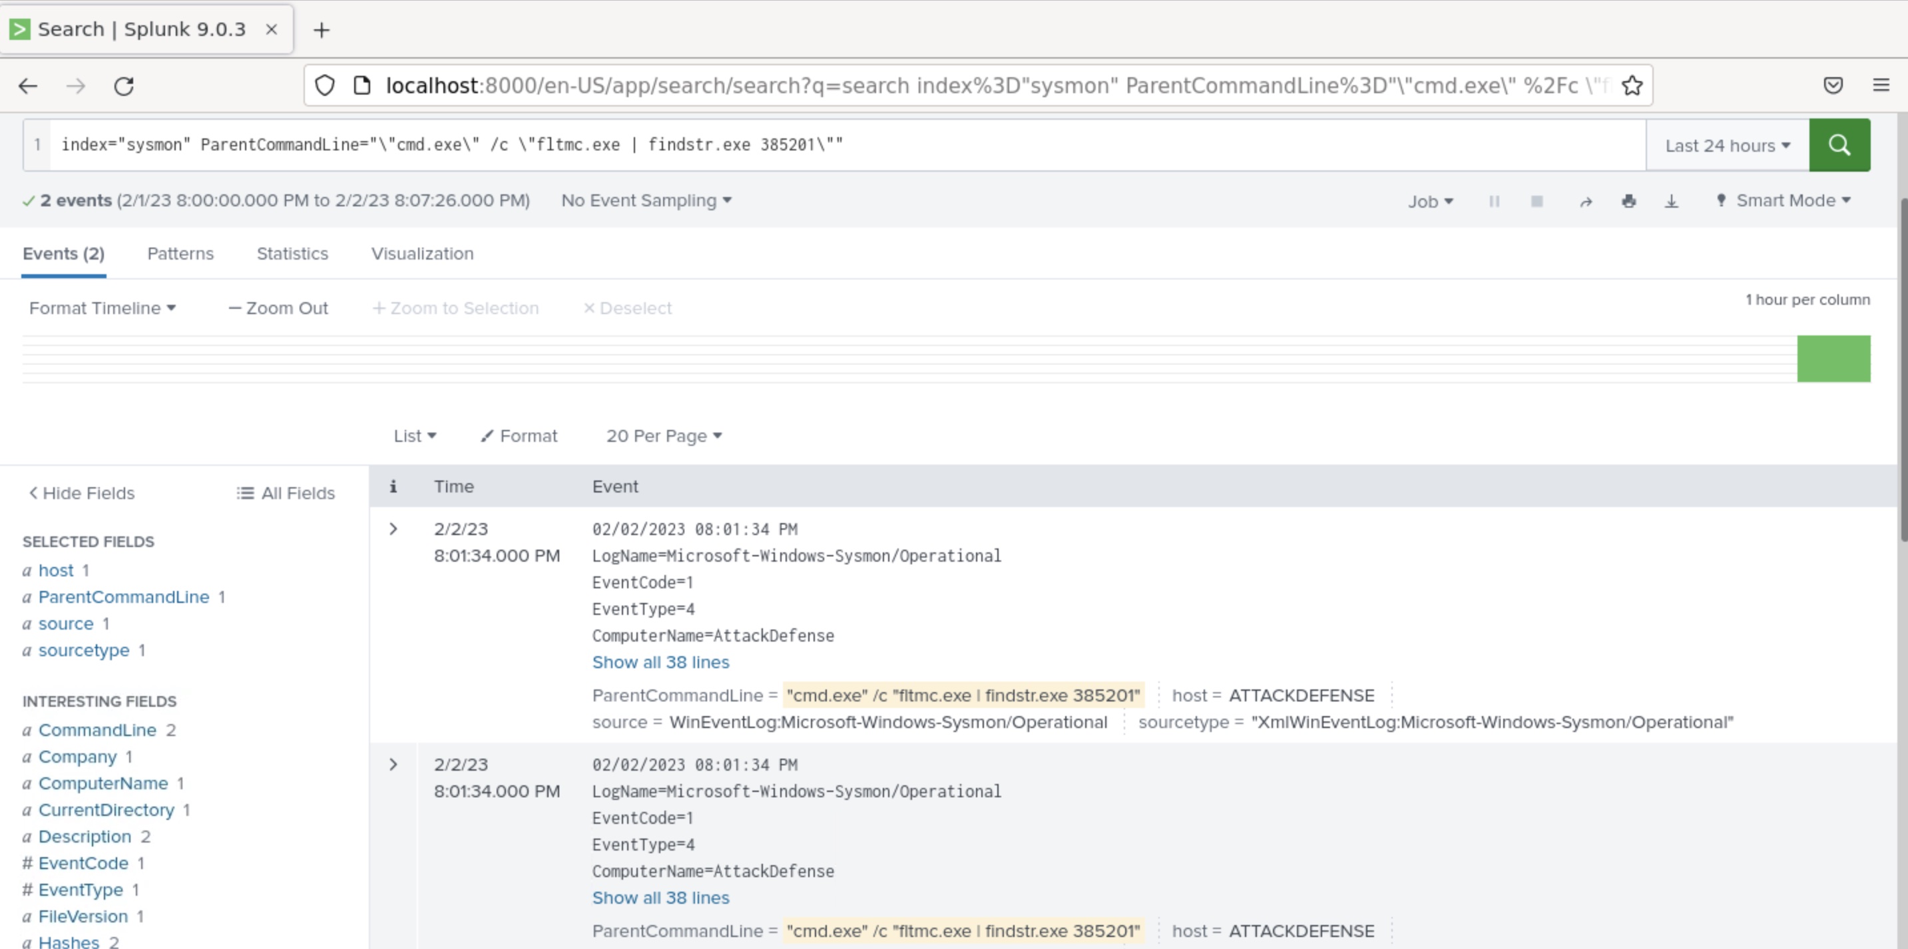The width and height of the screenshot is (1908, 949).
Task: Click first event's source value WinEventLog
Action: pos(888,722)
